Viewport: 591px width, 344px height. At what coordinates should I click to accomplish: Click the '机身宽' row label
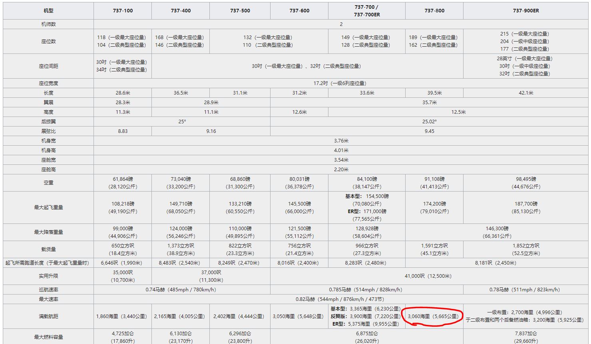click(x=48, y=140)
